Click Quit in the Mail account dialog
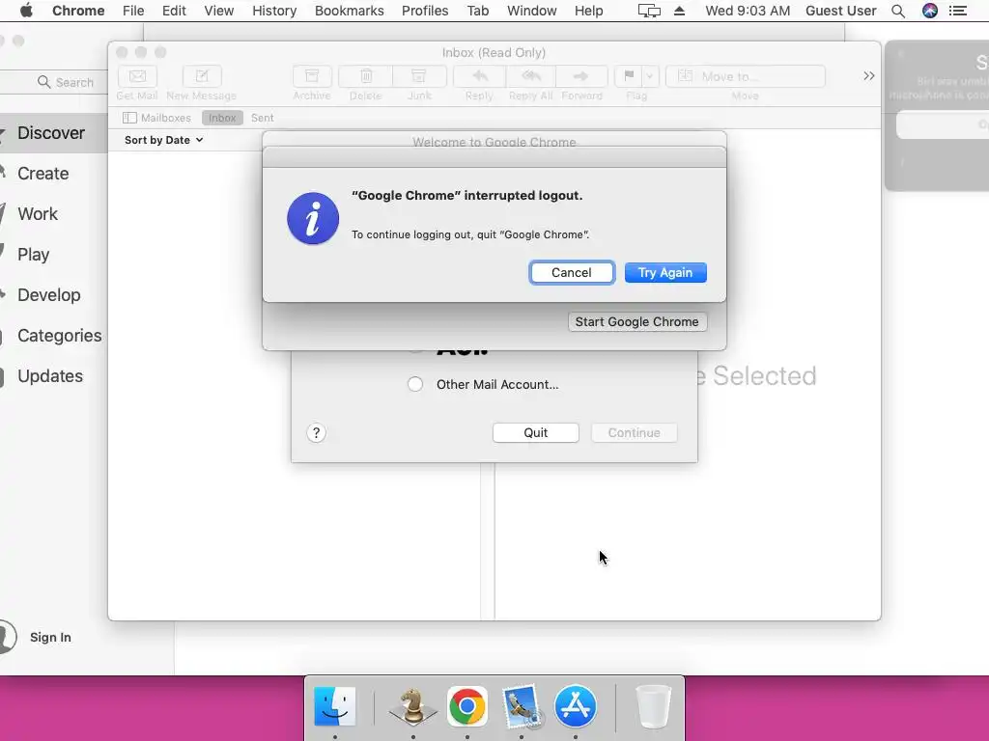989x741 pixels. pyautogui.click(x=535, y=433)
